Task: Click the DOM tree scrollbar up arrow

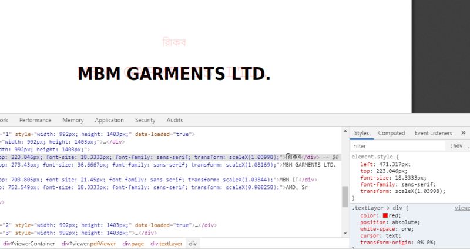Action: 345,131
